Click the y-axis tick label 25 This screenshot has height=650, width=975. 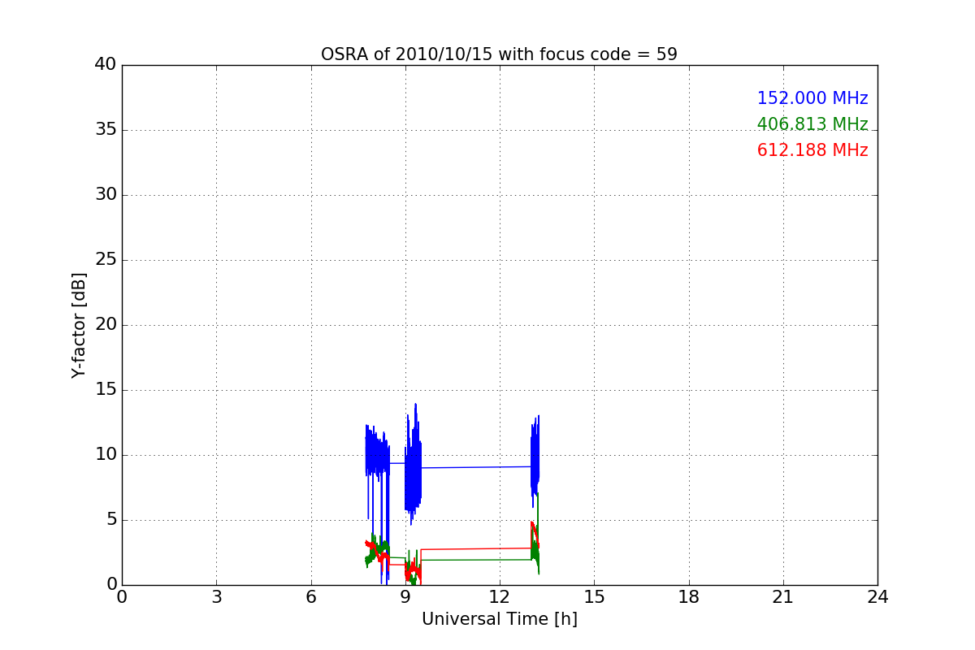[106, 260]
